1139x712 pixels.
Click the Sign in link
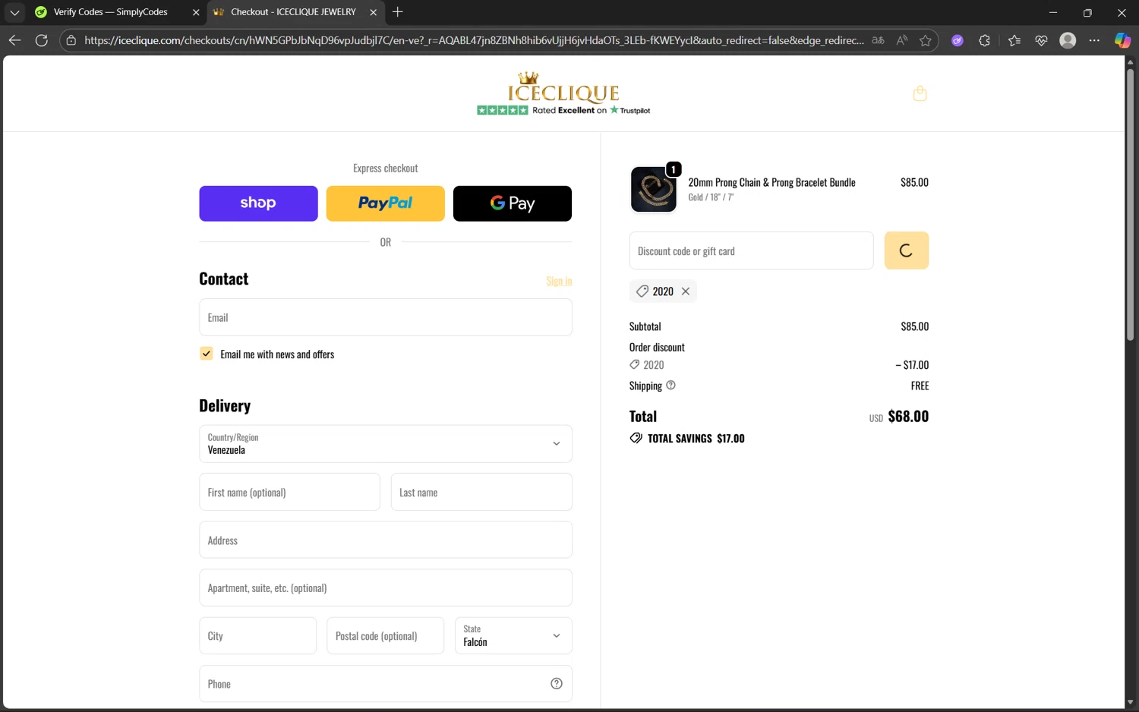pyautogui.click(x=559, y=281)
